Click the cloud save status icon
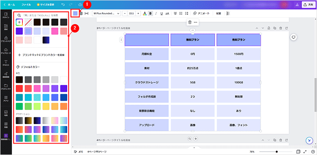 click(80, 4)
